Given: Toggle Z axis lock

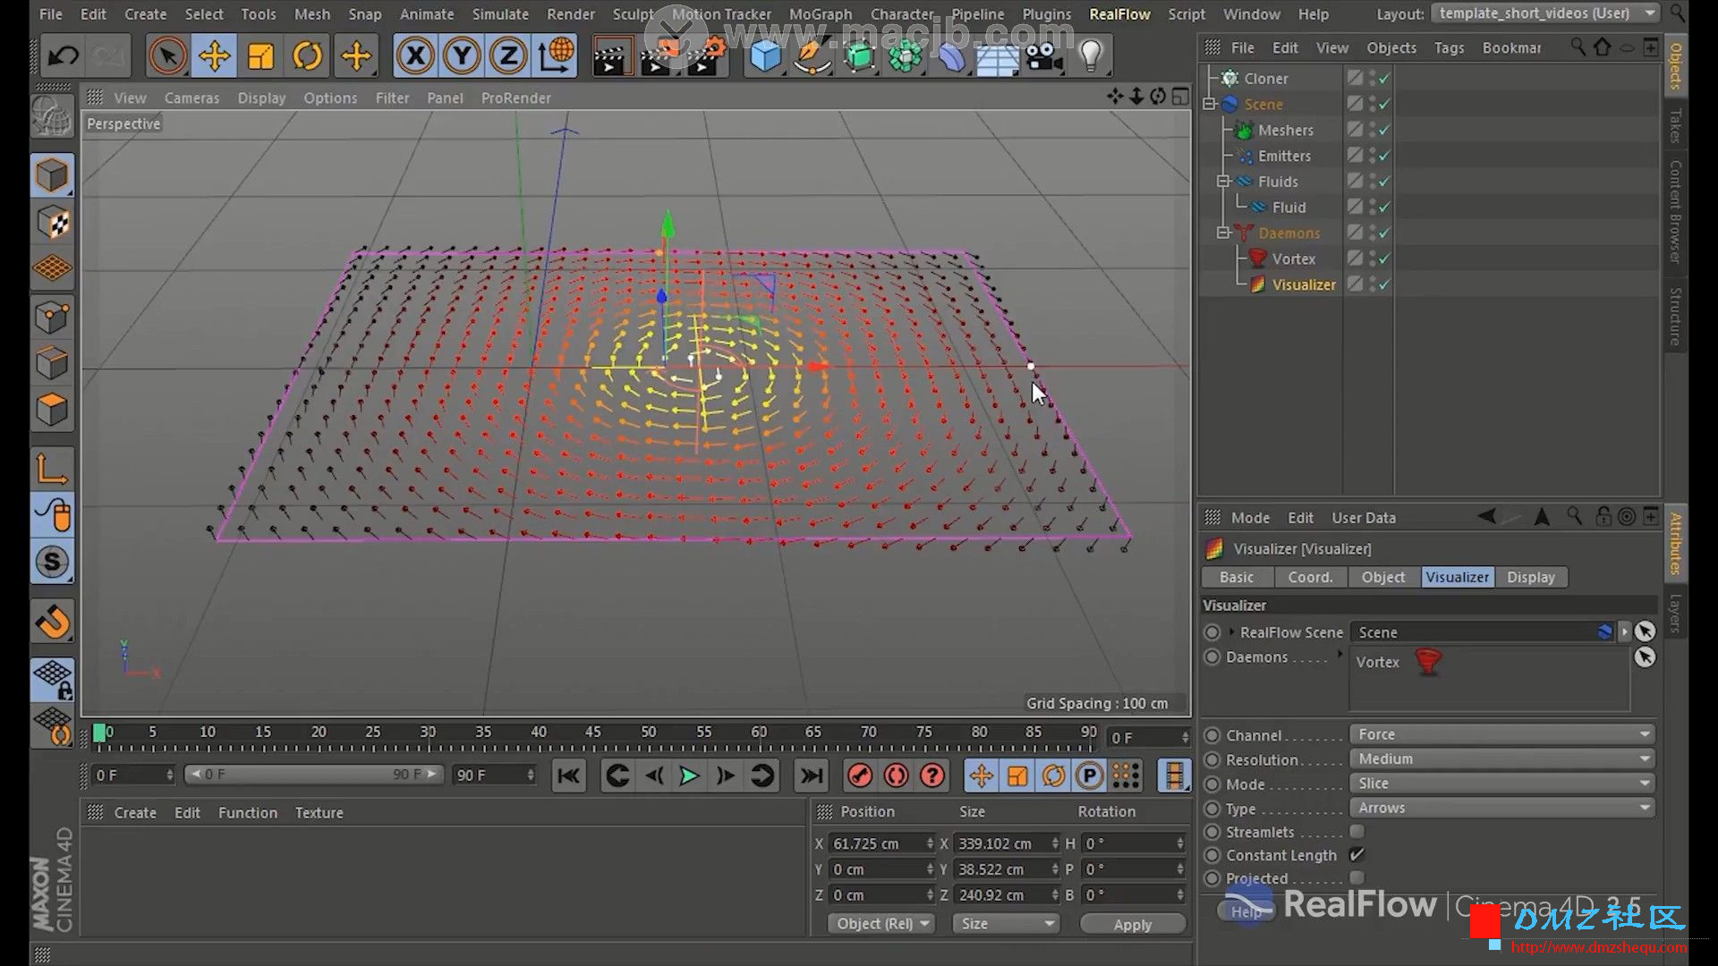Looking at the screenshot, I should click(x=508, y=56).
